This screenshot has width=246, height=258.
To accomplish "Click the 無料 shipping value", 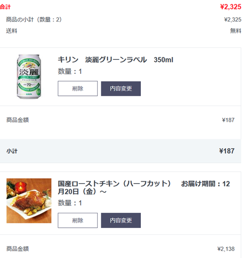I will pos(236,31).
